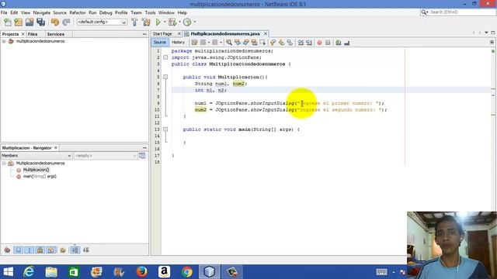The image size is (497, 279).
Task: Select the Source editor view
Action: point(160,43)
